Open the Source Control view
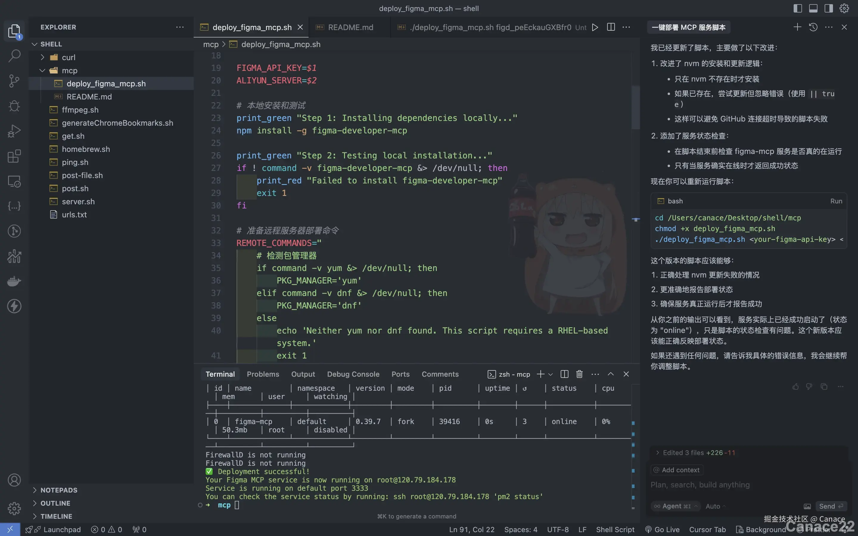Screen dimensions: 858x536 [x=14, y=81]
